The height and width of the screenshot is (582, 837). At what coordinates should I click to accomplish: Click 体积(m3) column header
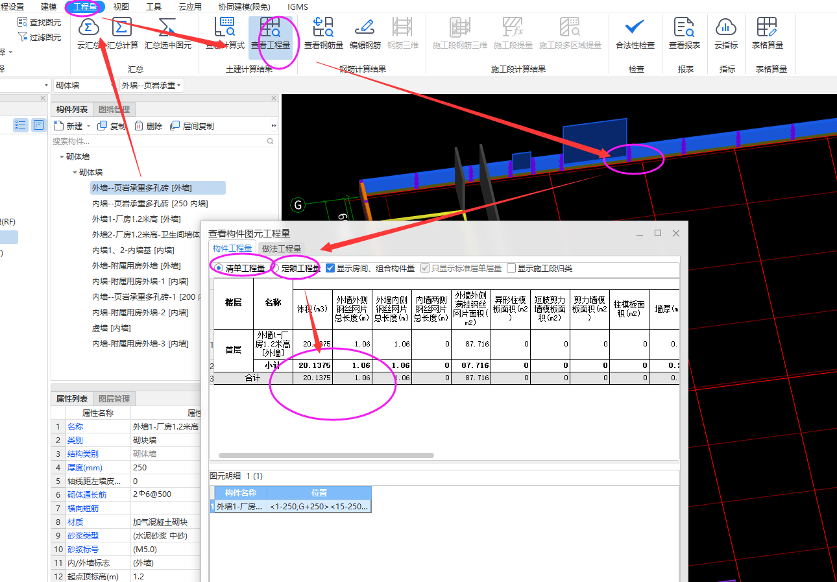(313, 309)
